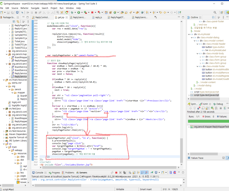Image resolution: width=229 pixels, height=191 pixels.
Task: Stop the Tomcat console with red square
Action: (x=116, y=173)
